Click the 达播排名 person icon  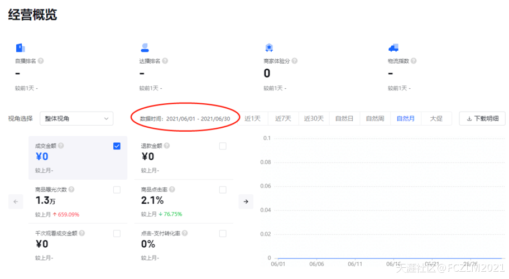click(145, 48)
